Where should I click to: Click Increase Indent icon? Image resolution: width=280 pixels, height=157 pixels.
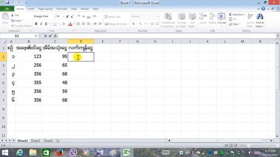click(100, 24)
